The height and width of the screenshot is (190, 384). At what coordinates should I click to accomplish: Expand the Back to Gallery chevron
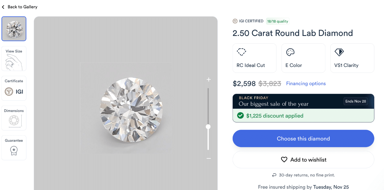pos(3,7)
